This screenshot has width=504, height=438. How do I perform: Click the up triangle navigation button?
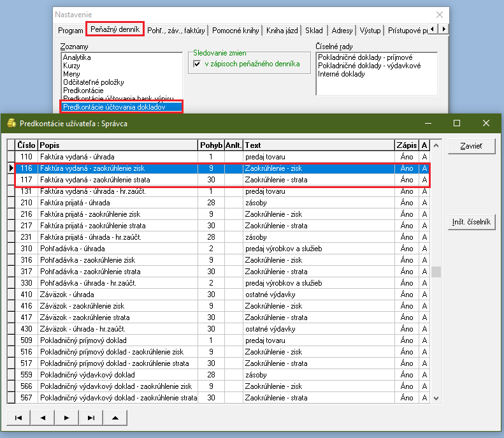[x=115, y=418]
